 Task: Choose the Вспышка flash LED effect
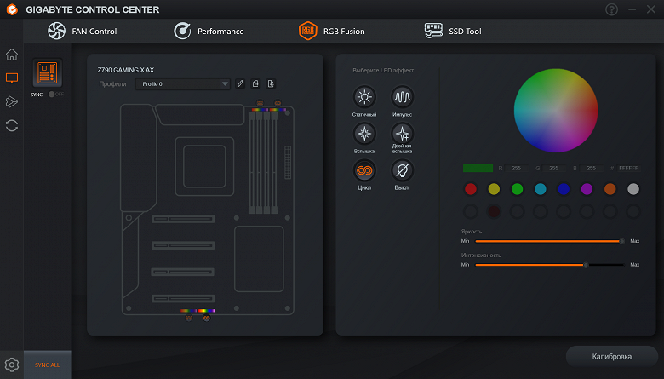point(364,134)
